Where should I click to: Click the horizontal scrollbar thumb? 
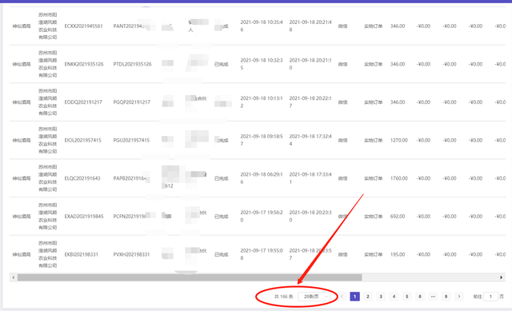tap(190, 277)
